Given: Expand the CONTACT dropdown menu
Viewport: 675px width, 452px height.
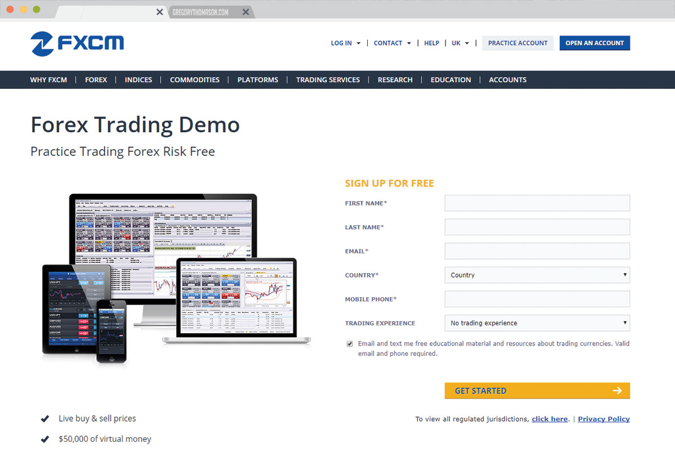Looking at the screenshot, I should tap(392, 43).
